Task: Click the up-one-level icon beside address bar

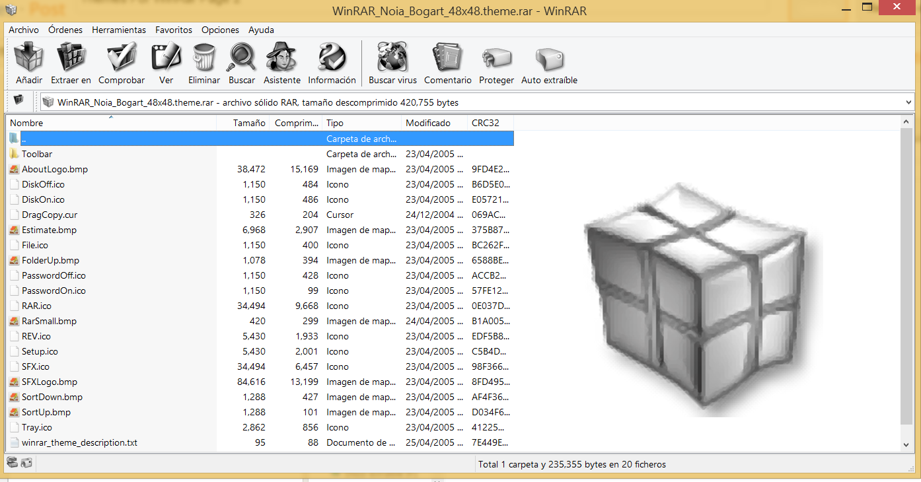Action: click(18, 100)
